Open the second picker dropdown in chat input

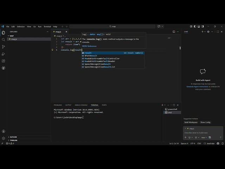(197, 138)
